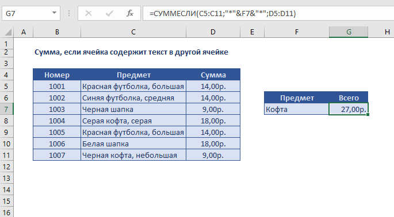This screenshot has width=394, height=217.
Task: Select row 7 header
Action: pos(6,110)
